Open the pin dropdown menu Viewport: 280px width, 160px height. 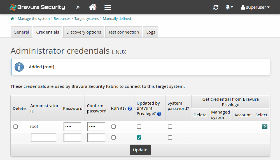coord(229,7)
